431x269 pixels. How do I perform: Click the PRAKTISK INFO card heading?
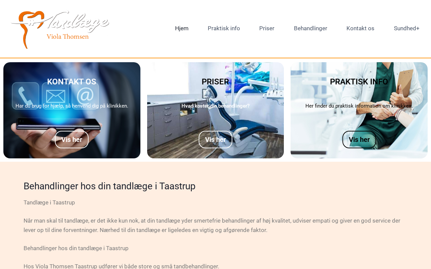[x=359, y=82]
